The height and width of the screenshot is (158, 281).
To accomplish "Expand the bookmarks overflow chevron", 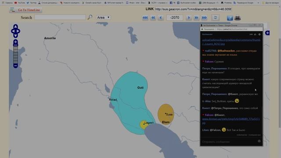I will coord(258,3).
